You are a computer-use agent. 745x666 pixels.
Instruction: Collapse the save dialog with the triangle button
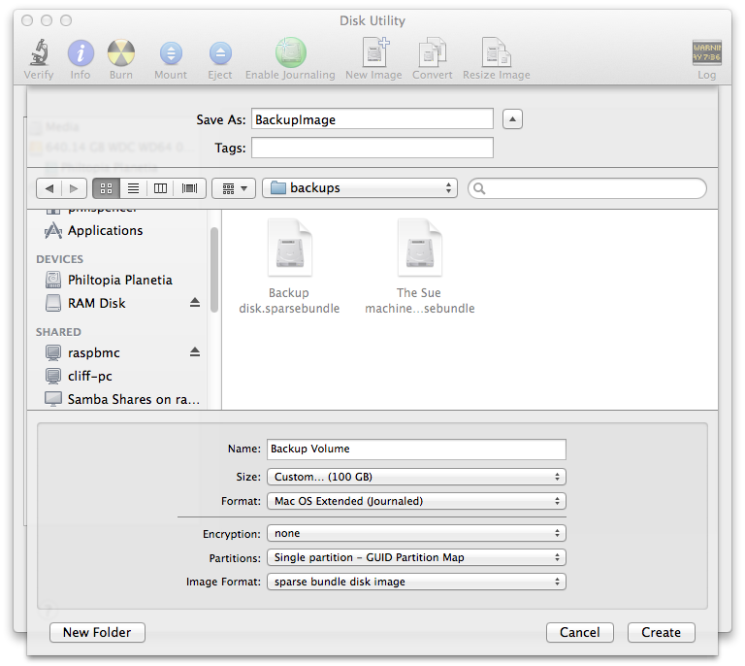512,118
